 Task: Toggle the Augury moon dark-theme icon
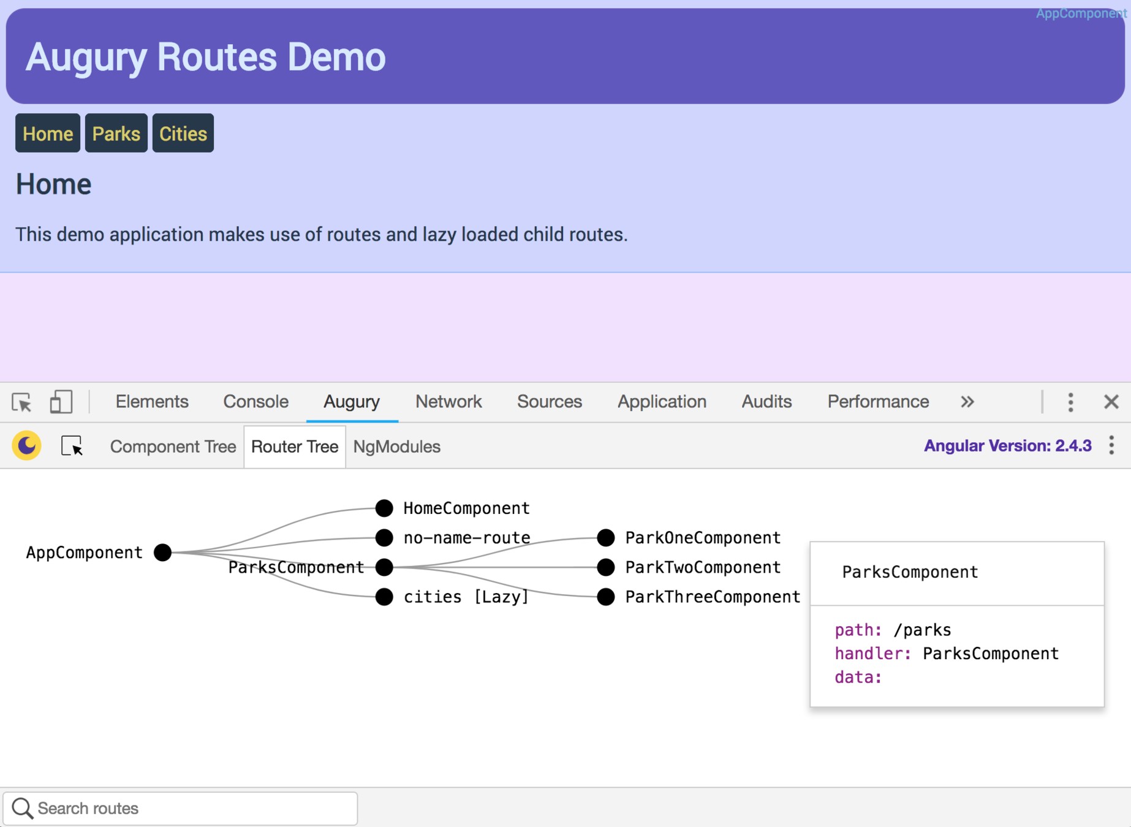pyautogui.click(x=26, y=445)
